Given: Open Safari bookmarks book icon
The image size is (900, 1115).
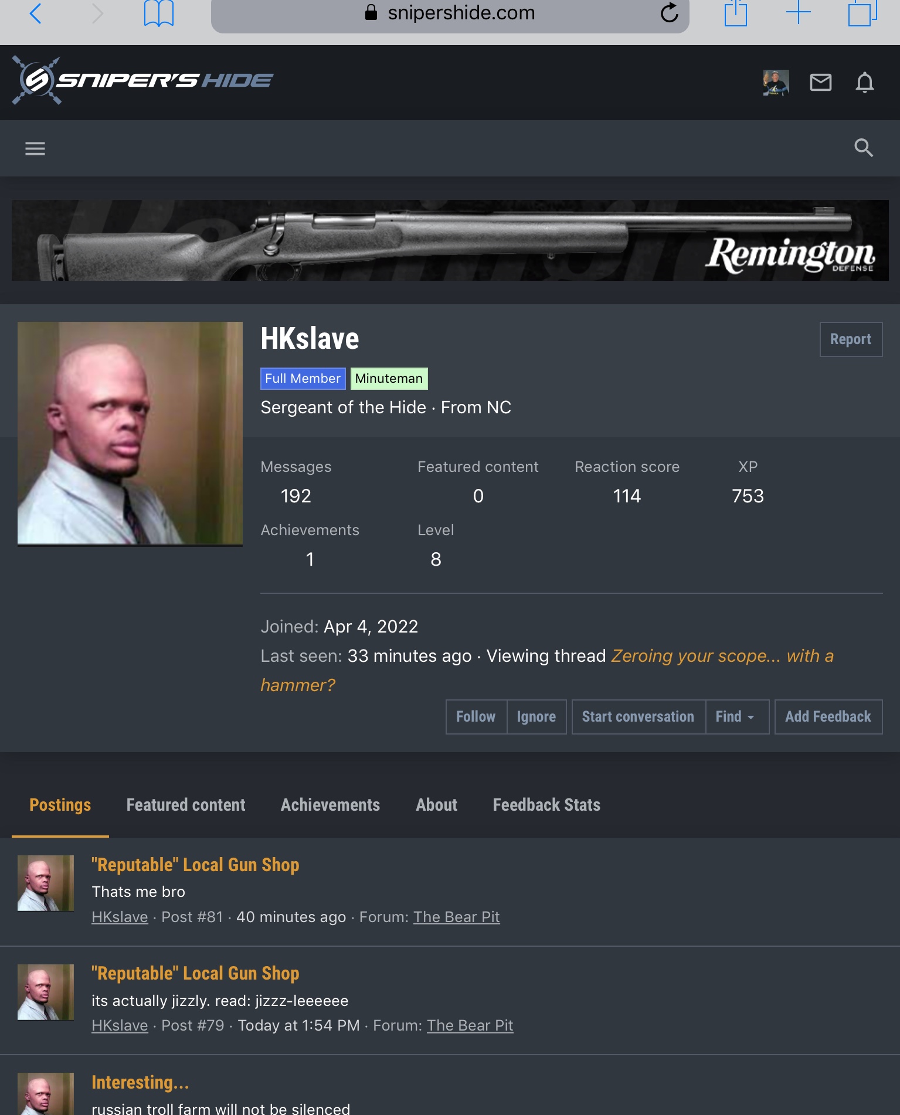Looking at the screenshot, I should click(158, 13).
